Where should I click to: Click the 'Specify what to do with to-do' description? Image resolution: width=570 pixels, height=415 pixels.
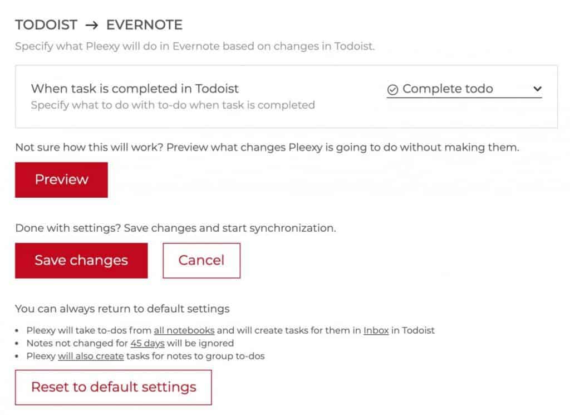(x=173, y=105)
